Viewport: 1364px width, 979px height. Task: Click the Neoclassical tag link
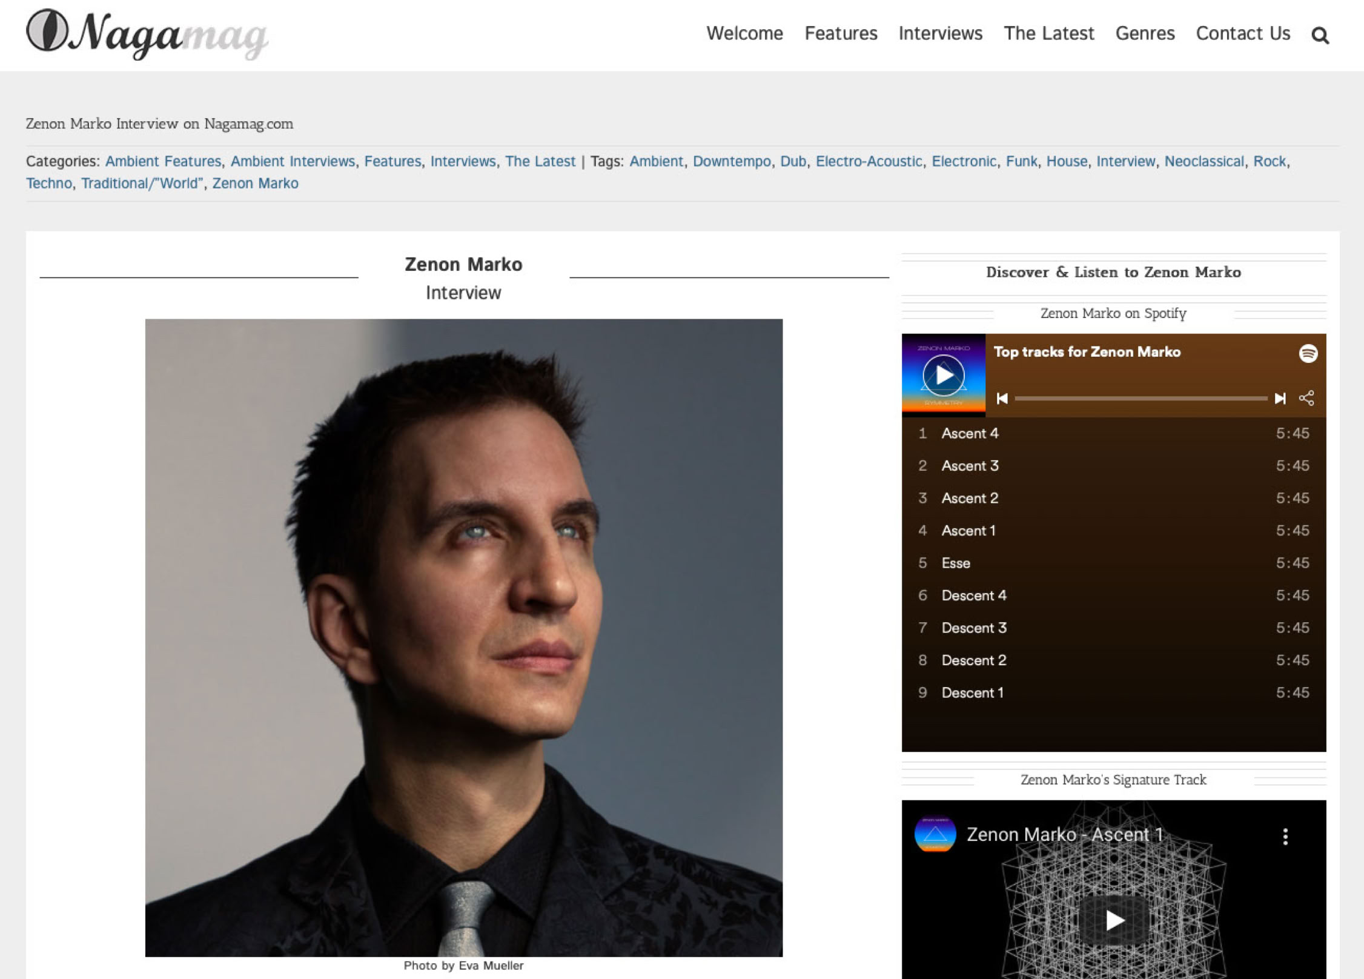pyautogui.click(x=1203, y=161)
